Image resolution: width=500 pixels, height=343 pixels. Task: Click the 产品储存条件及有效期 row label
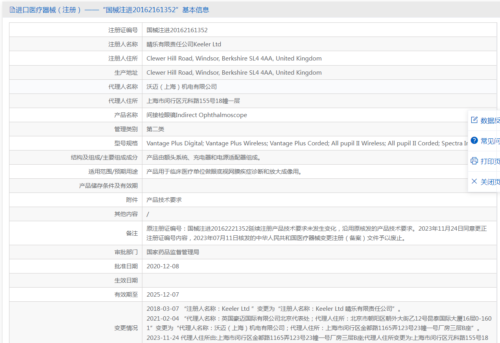[x=109, y=185]
